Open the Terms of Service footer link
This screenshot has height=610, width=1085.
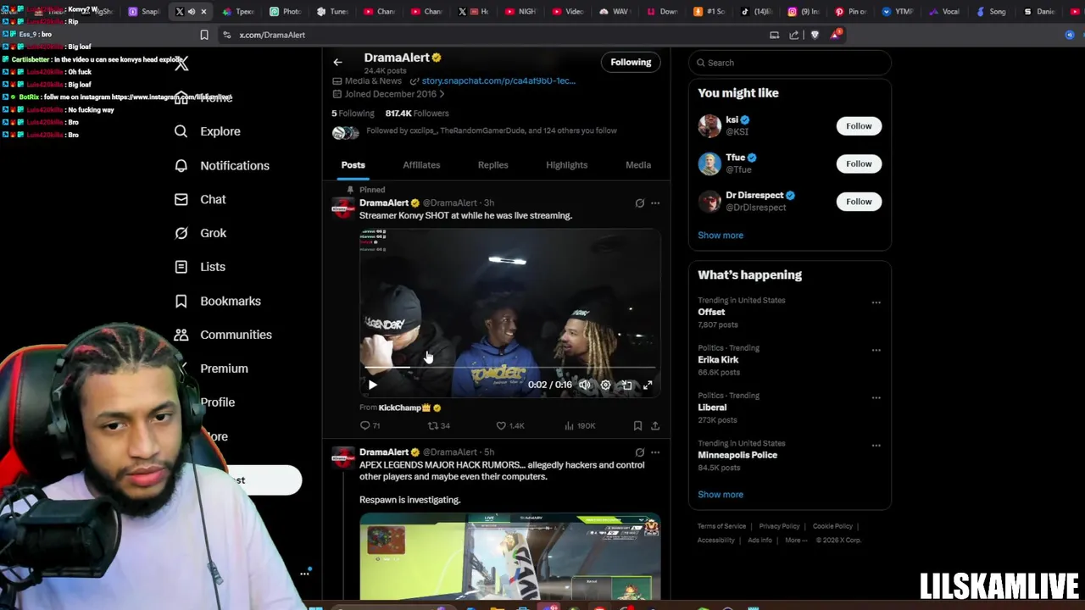click(x=721, y=527)
